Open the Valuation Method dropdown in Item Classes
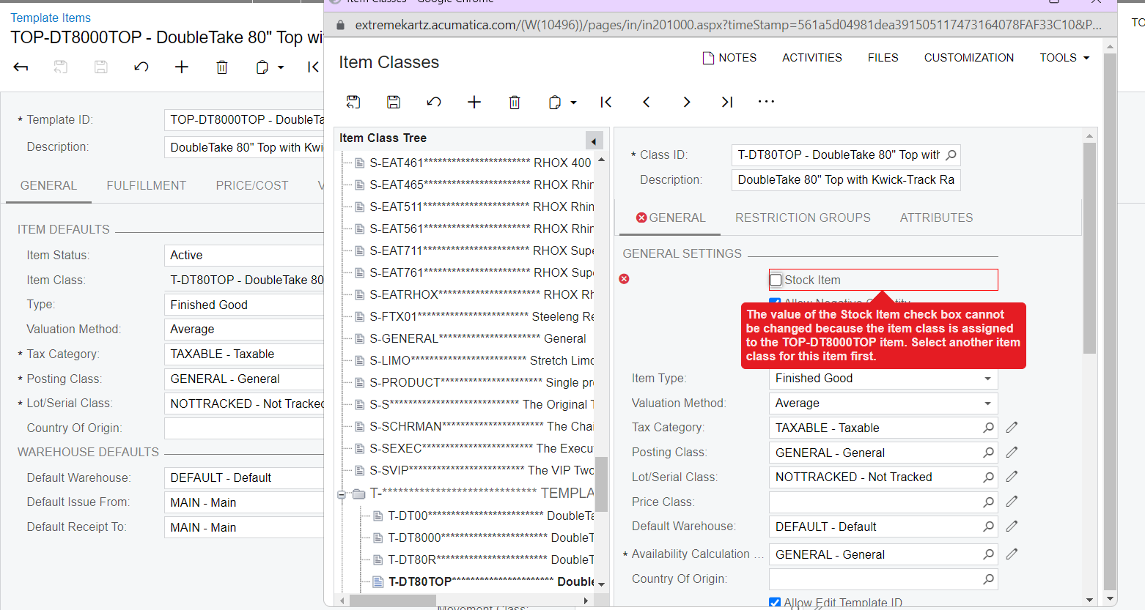This screenshot has height=610, width=1145. click(987, 403)
